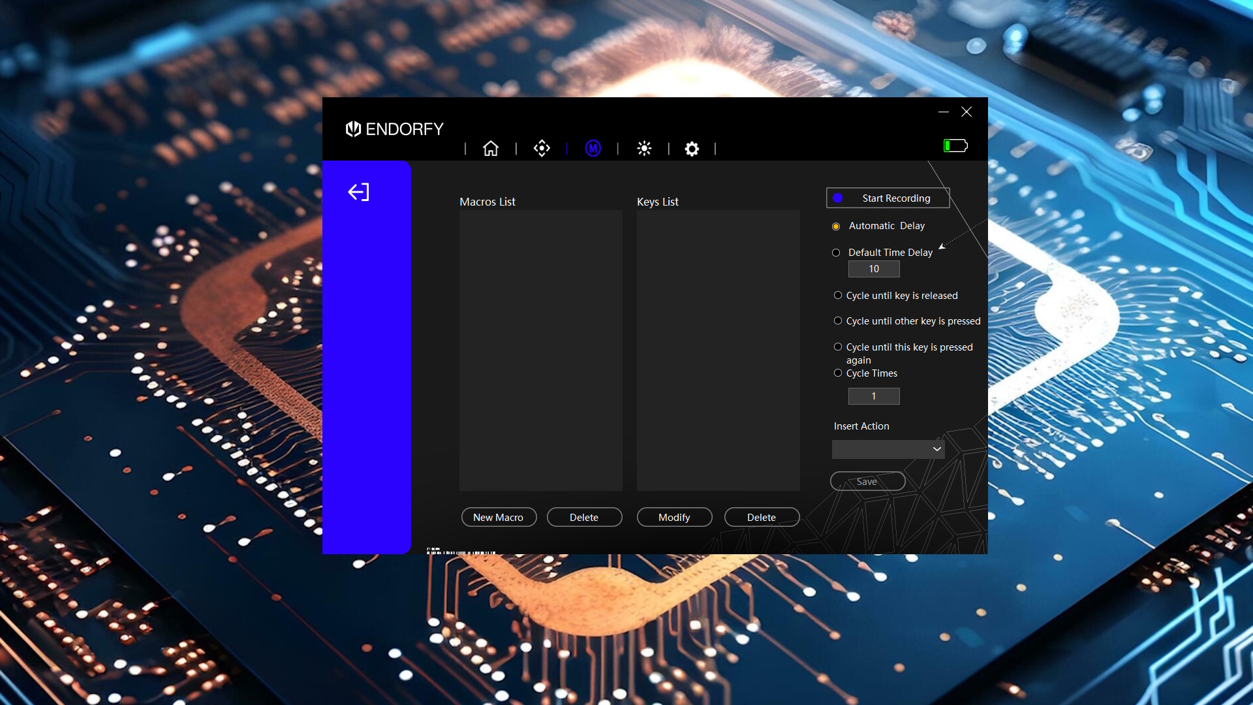Open the gear settings icon
Image resolution: width=1253 pixels, height=705 pixels.
pos(692,149)
